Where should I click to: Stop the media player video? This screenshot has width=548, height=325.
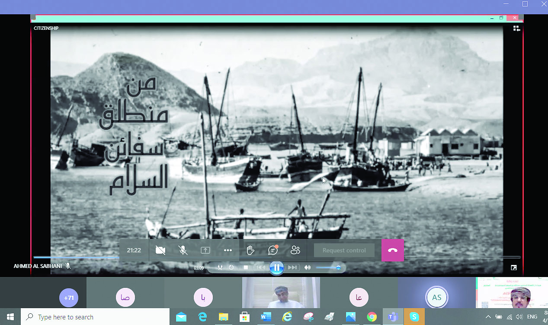[246, 268]
